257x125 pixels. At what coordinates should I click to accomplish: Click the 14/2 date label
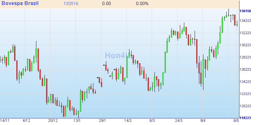tap(128, 121)
